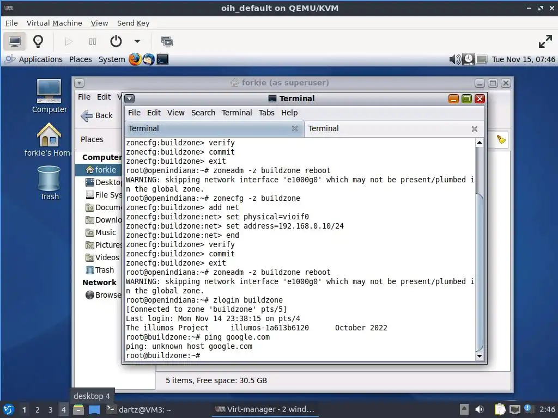
Task: Open the file manager Edit menu
Action: coord(104,97)
